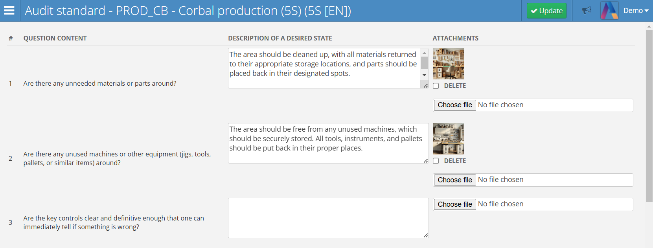Click the green Update button

pos(546,11)
